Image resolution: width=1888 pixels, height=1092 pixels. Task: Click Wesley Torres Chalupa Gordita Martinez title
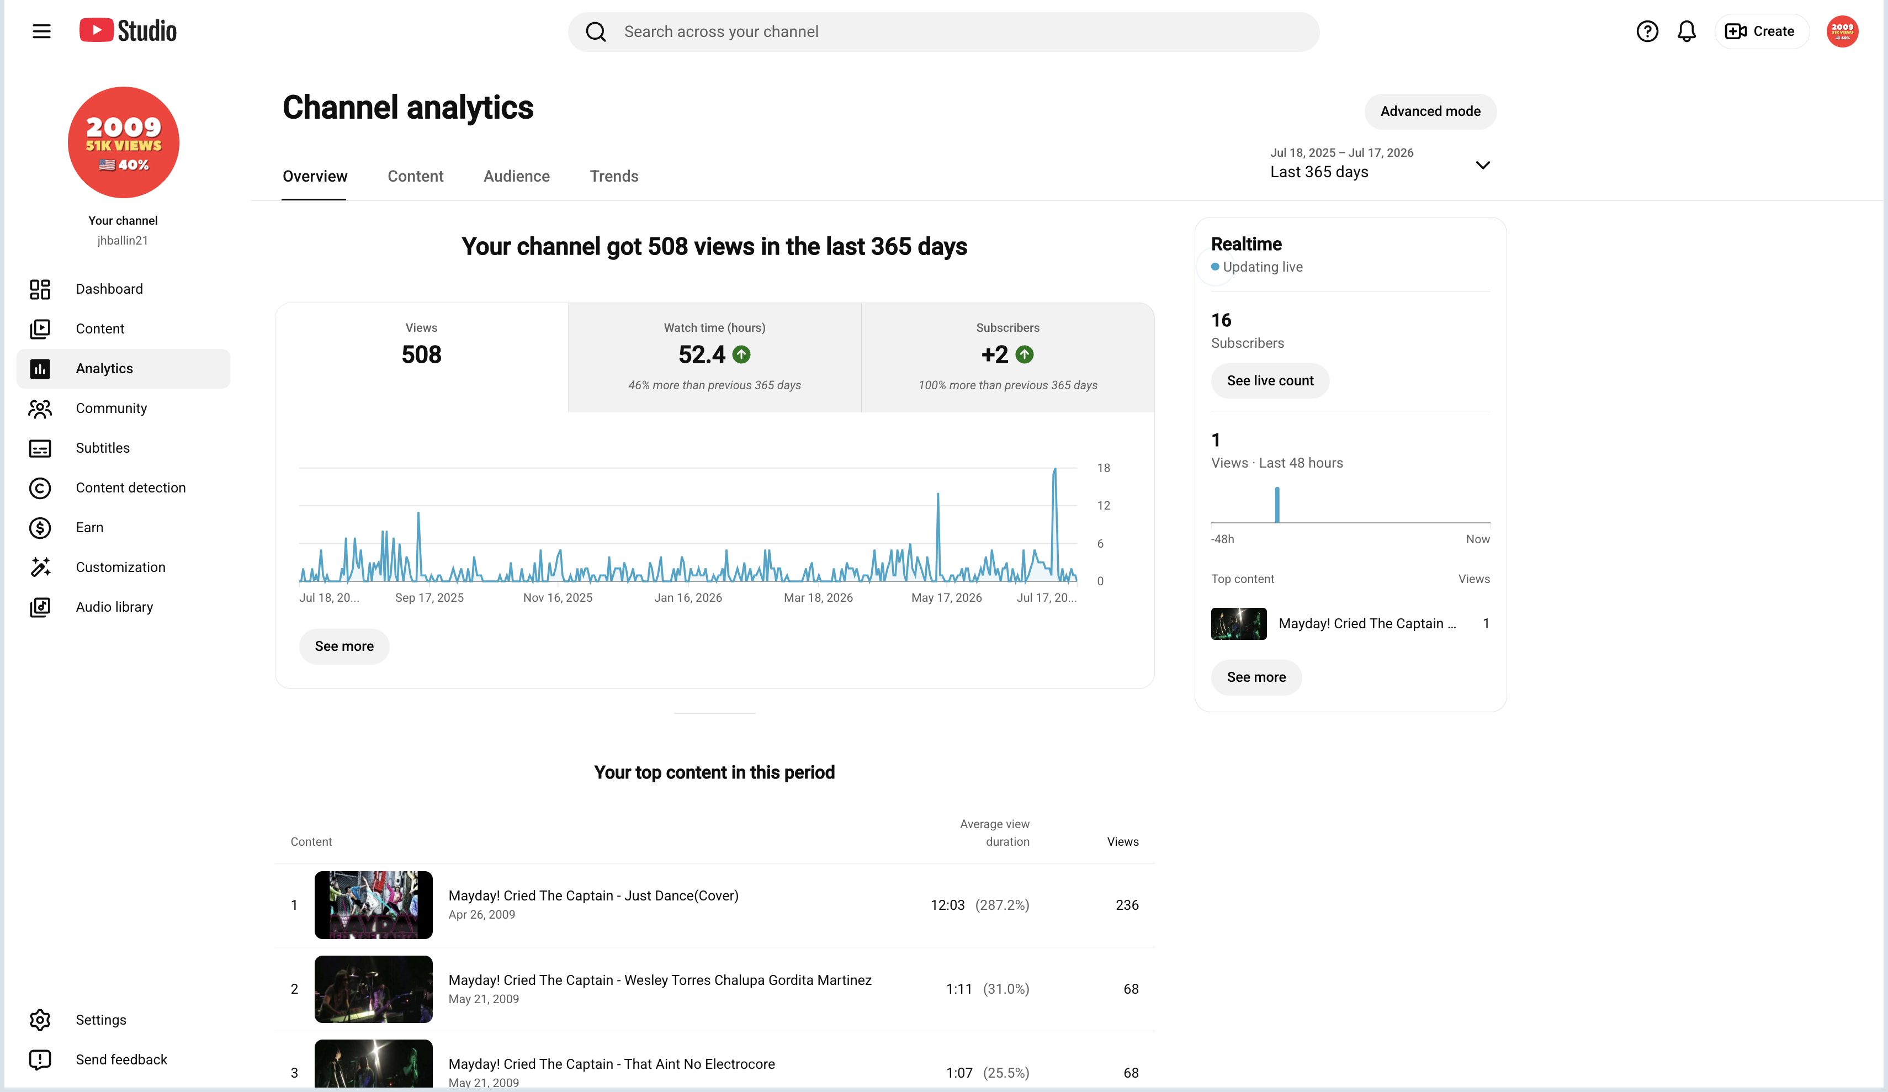click(x=660, y=980)
